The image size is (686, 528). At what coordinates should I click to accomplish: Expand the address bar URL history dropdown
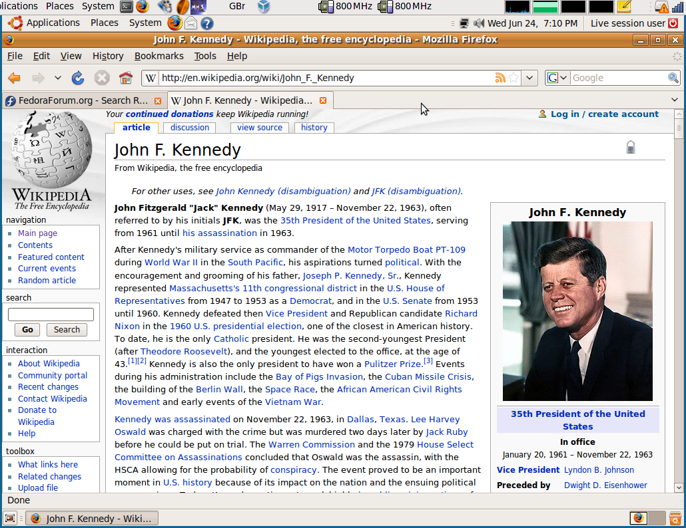point(529,78)
